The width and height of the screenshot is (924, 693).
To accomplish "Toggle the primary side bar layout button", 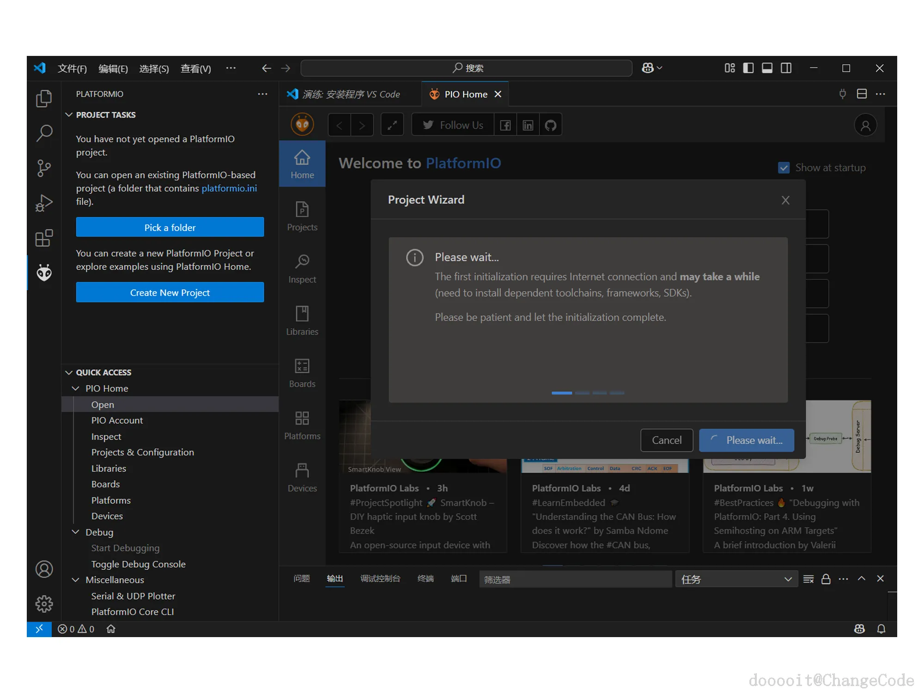I will 748,68.
